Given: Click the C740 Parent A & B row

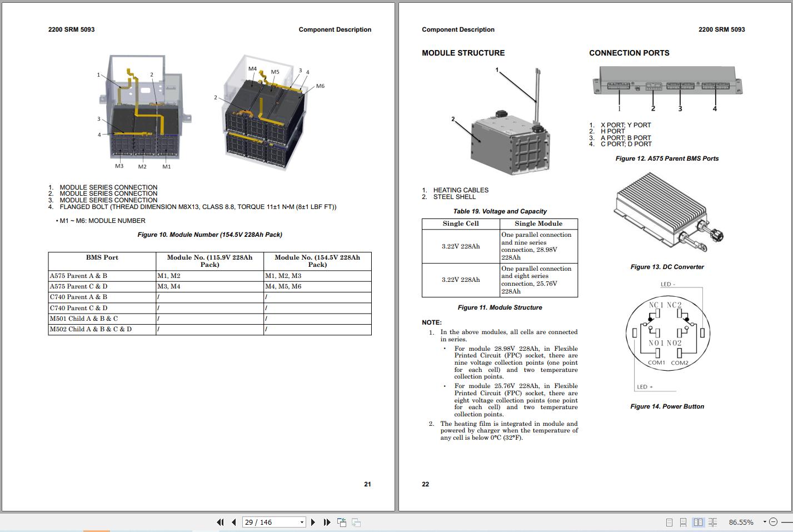Looking at the screenshot, I should click(210, 297).
